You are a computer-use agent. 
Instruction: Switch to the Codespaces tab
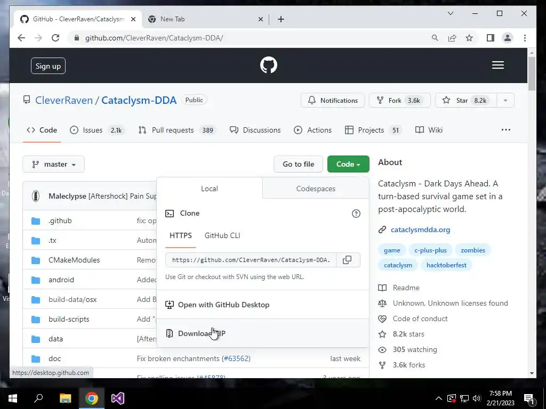[316, 189]
